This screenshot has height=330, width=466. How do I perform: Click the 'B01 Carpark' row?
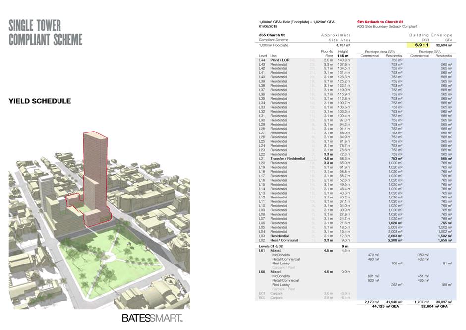click(304, 293)
